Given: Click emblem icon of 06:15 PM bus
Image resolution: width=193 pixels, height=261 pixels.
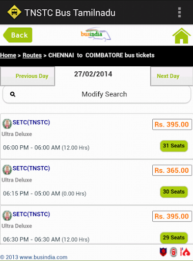Looking at the screenshot, I should point(7,170).
